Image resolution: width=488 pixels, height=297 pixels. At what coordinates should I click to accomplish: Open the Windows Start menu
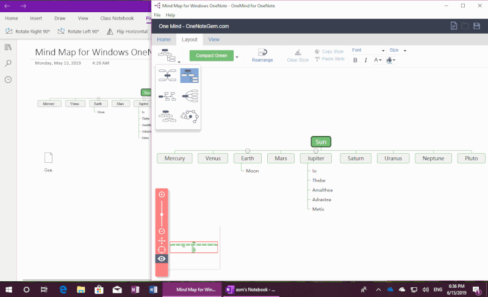[x=9, y=290]
